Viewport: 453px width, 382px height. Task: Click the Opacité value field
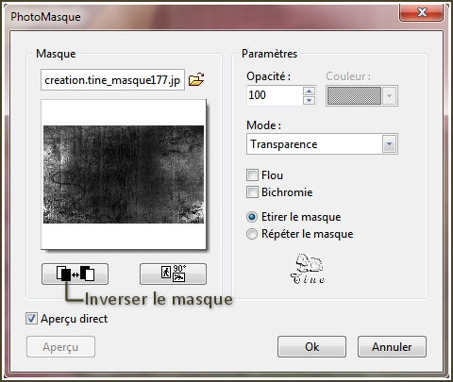point(275,95)
